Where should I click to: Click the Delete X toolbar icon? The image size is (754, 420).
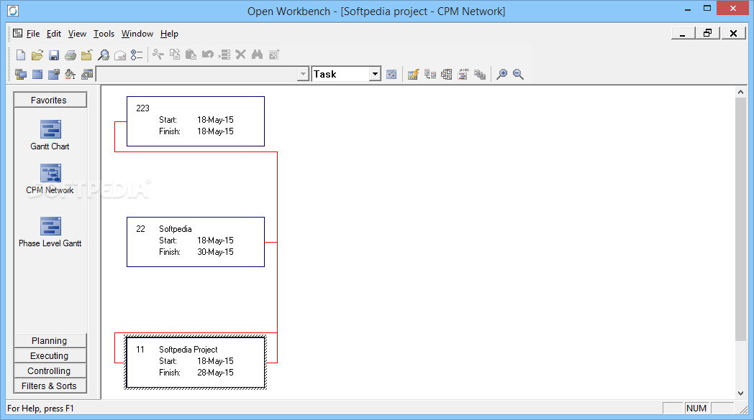tap(240, 55)
